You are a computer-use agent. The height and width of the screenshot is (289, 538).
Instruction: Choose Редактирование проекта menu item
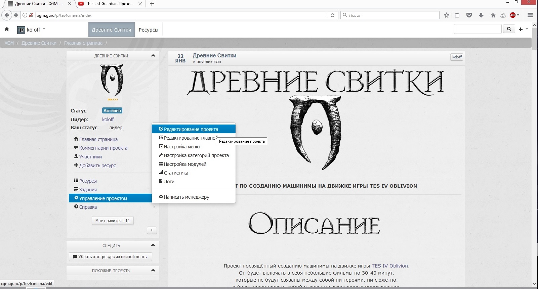coord(194,129)
